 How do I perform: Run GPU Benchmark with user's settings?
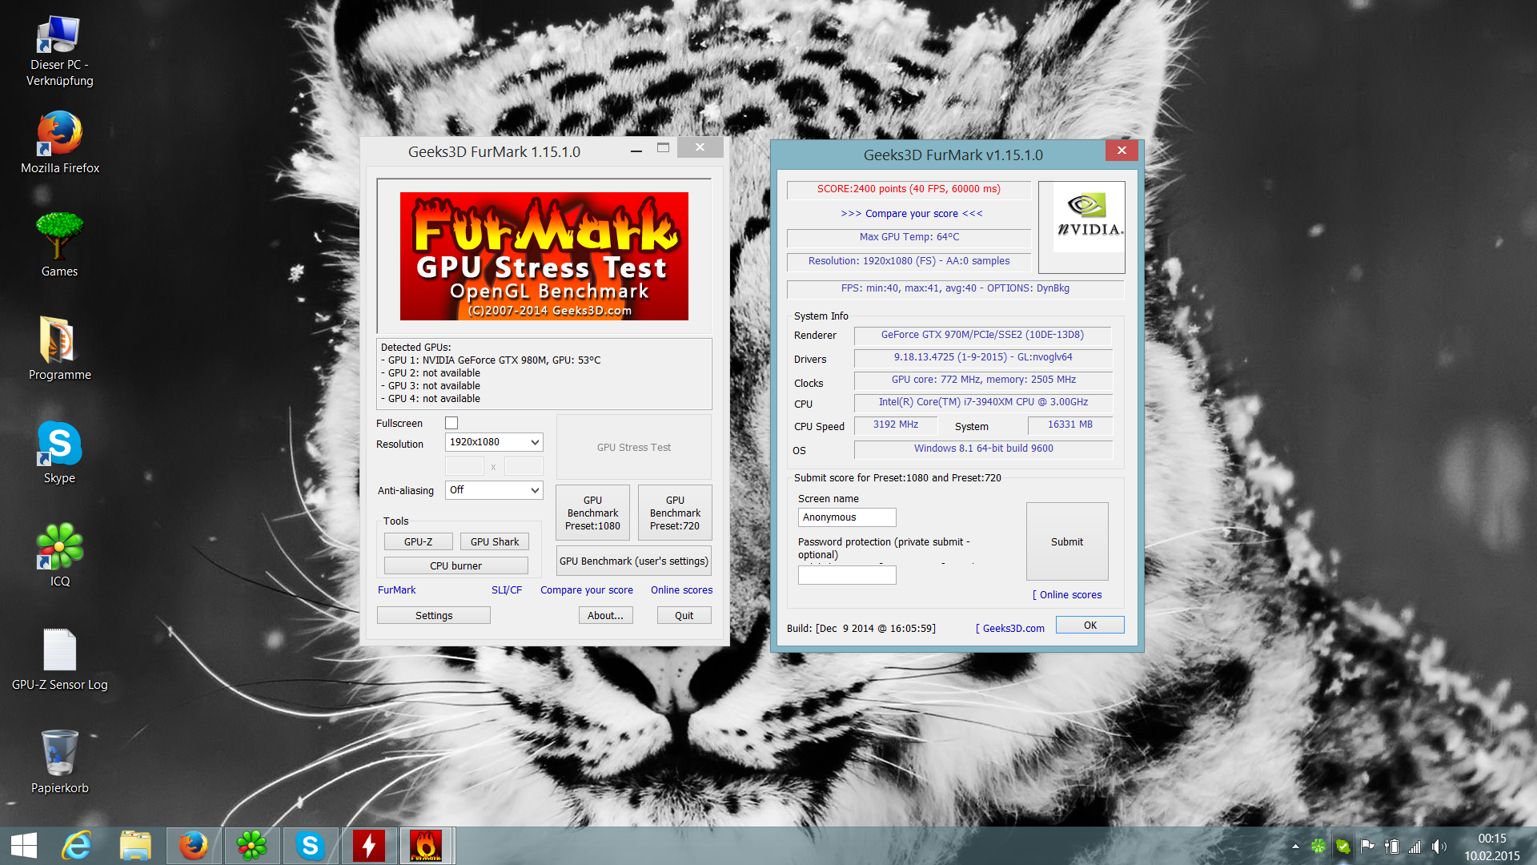point(634,561)
